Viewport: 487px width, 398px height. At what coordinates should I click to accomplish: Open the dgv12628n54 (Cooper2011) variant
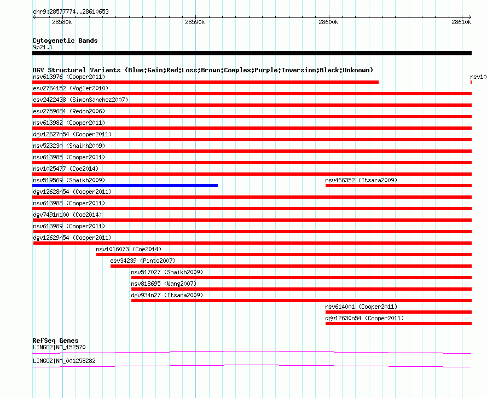72,192
